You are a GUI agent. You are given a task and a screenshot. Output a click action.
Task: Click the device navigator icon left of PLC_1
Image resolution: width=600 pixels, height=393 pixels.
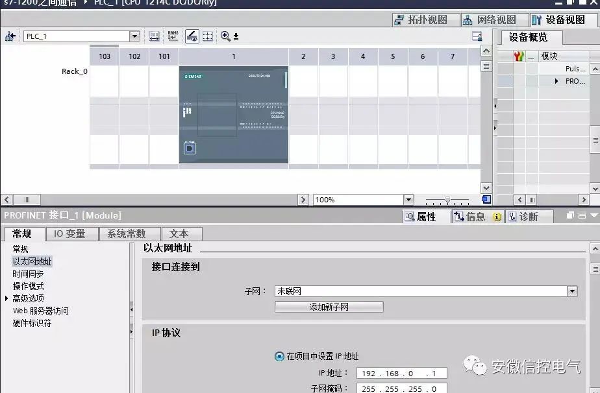pos(9,36)
